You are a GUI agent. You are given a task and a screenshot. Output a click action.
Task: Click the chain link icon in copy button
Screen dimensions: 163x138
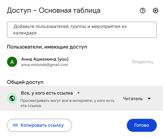click(x=15, y=125)
